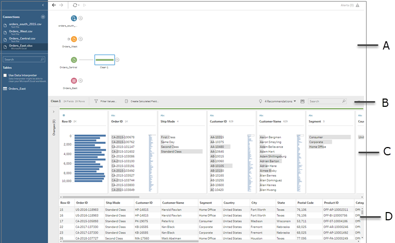Switch view with the profile layout icon
This screenshot has width=395, height=243.
click(x=302, y=101)
